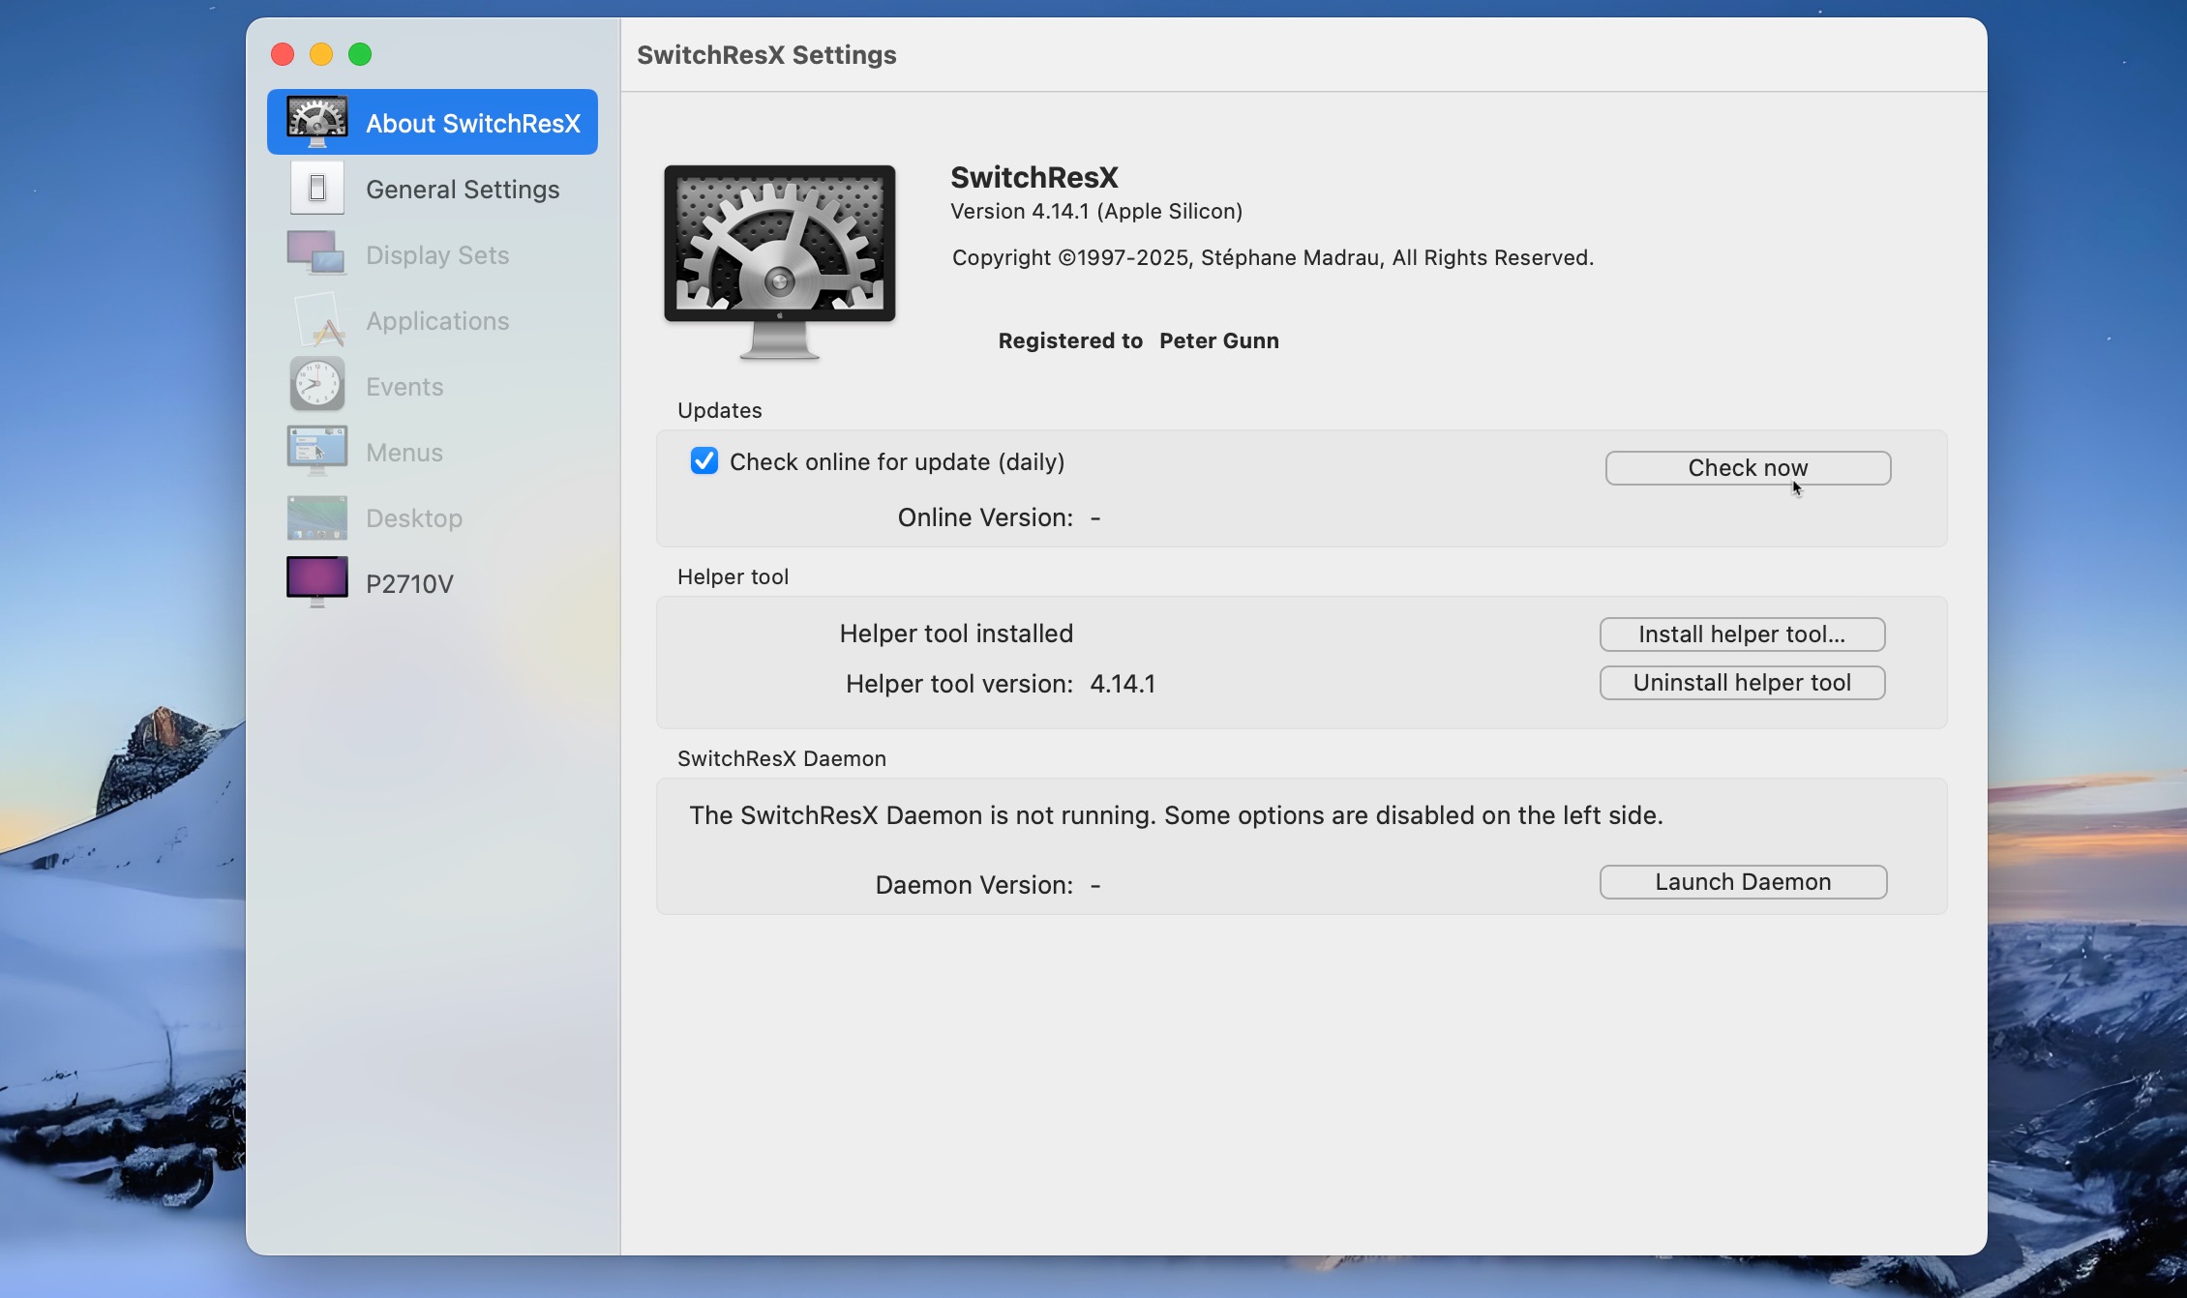The image size is (2187, 1298).
Task: Click the Helper tool section heading
Action: [x=733, y=576]
